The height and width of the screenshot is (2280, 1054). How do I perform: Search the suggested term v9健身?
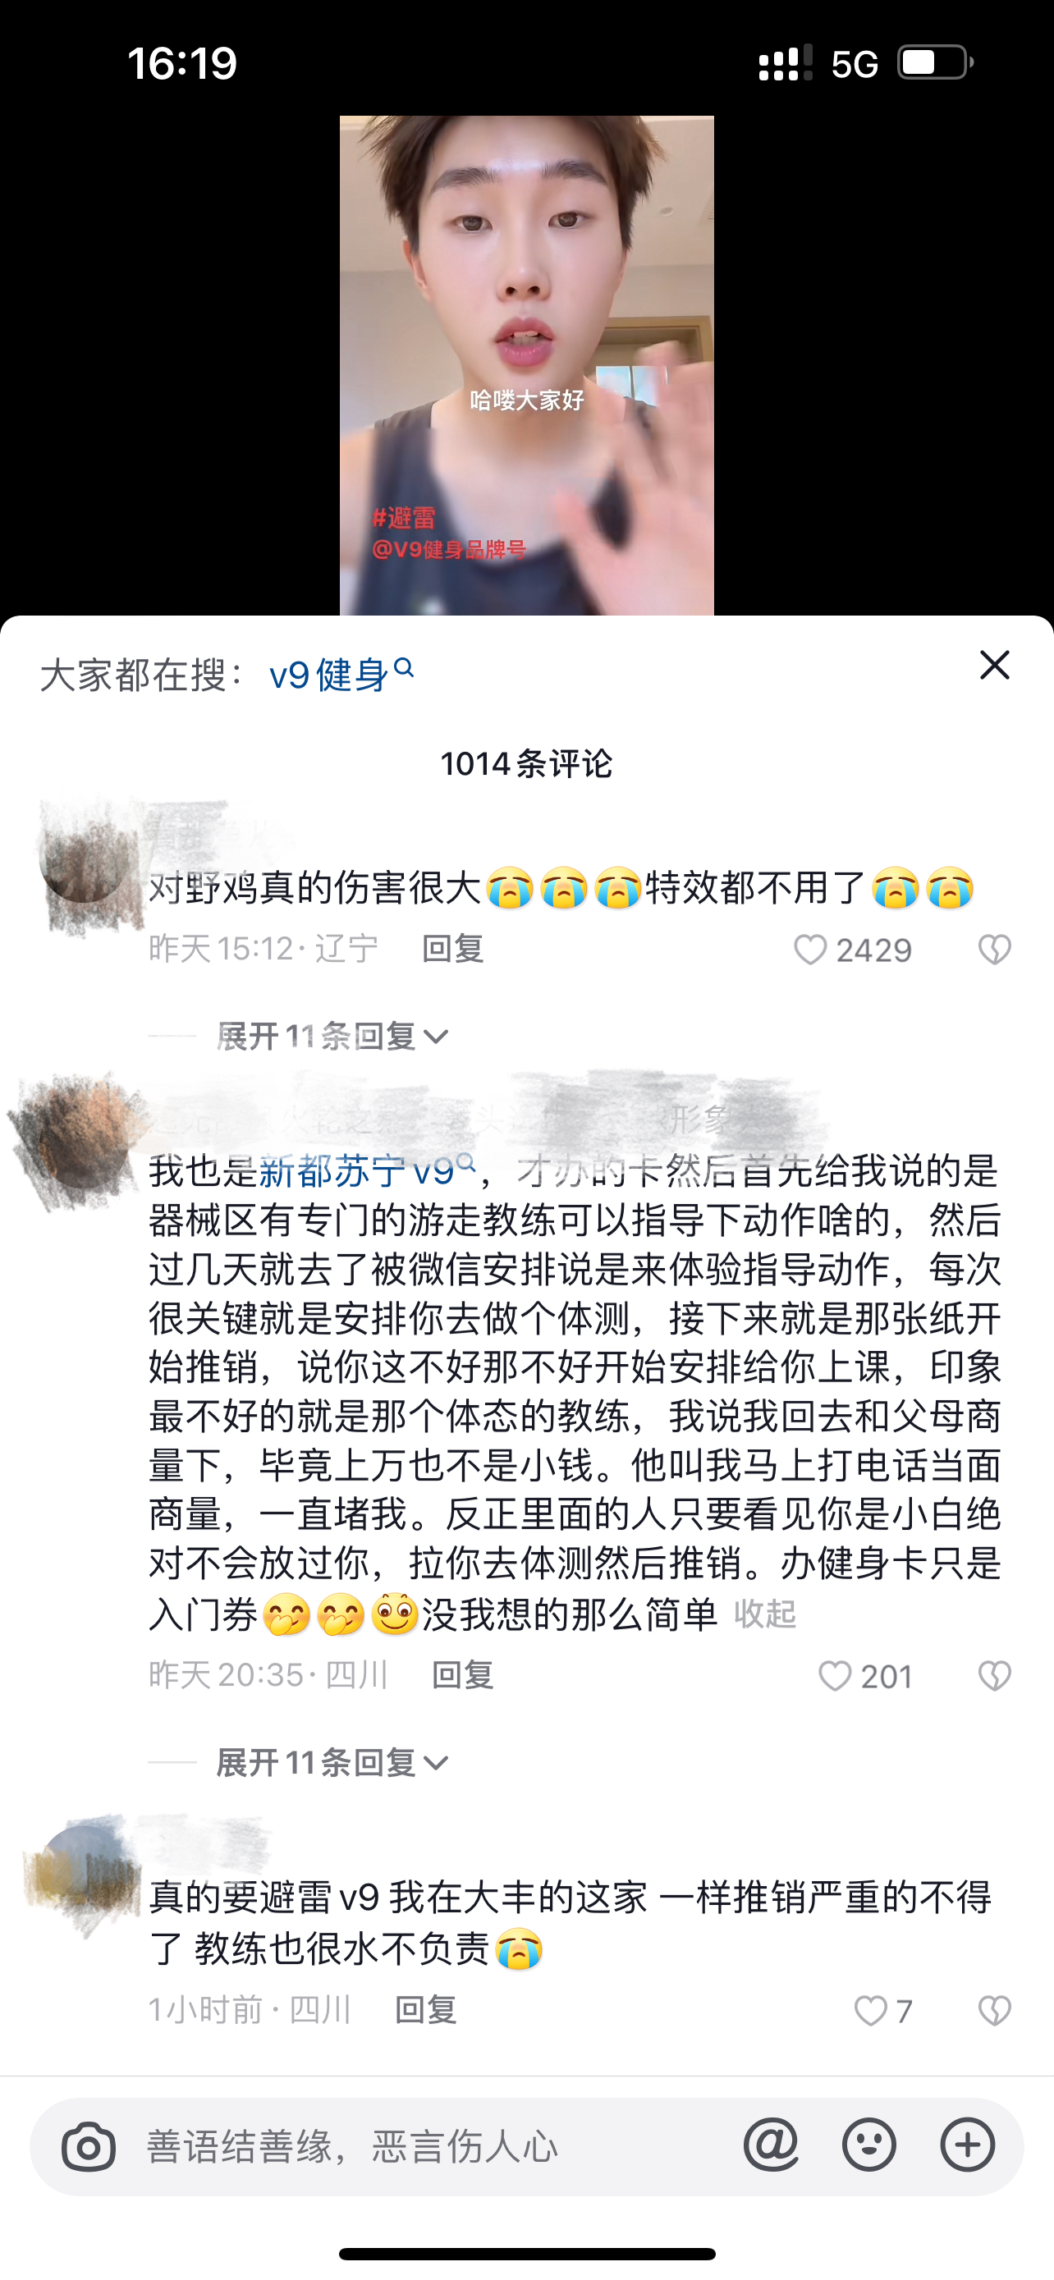coord(341,675)
